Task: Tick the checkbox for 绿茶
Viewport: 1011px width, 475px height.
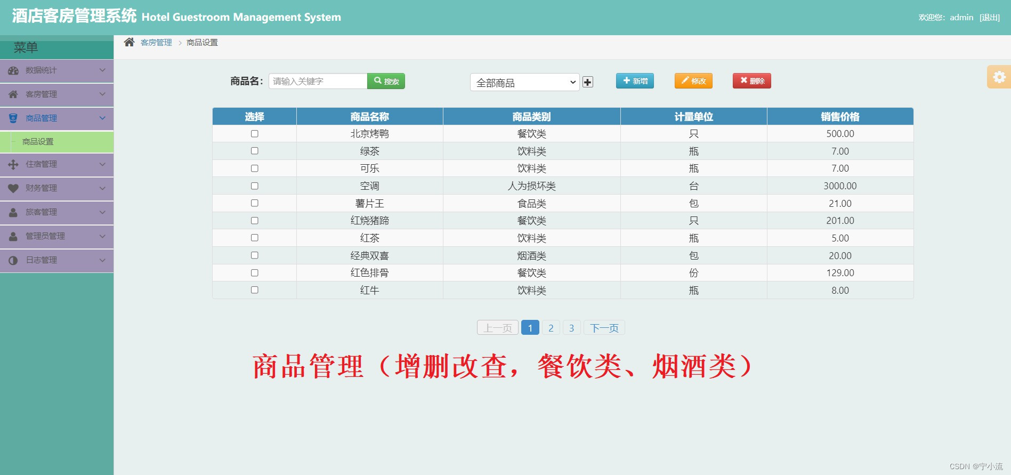Action: [x=255, y=151]
